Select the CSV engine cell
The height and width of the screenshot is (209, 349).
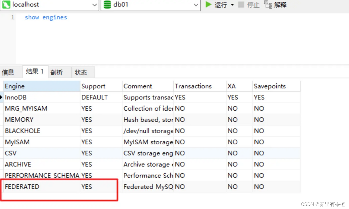point(42,153)
